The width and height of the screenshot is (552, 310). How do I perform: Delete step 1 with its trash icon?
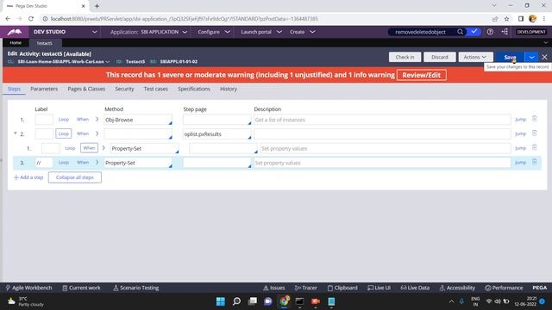[x=535, y=119]
